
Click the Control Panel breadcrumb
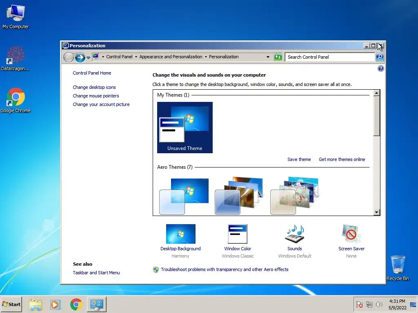119,57
